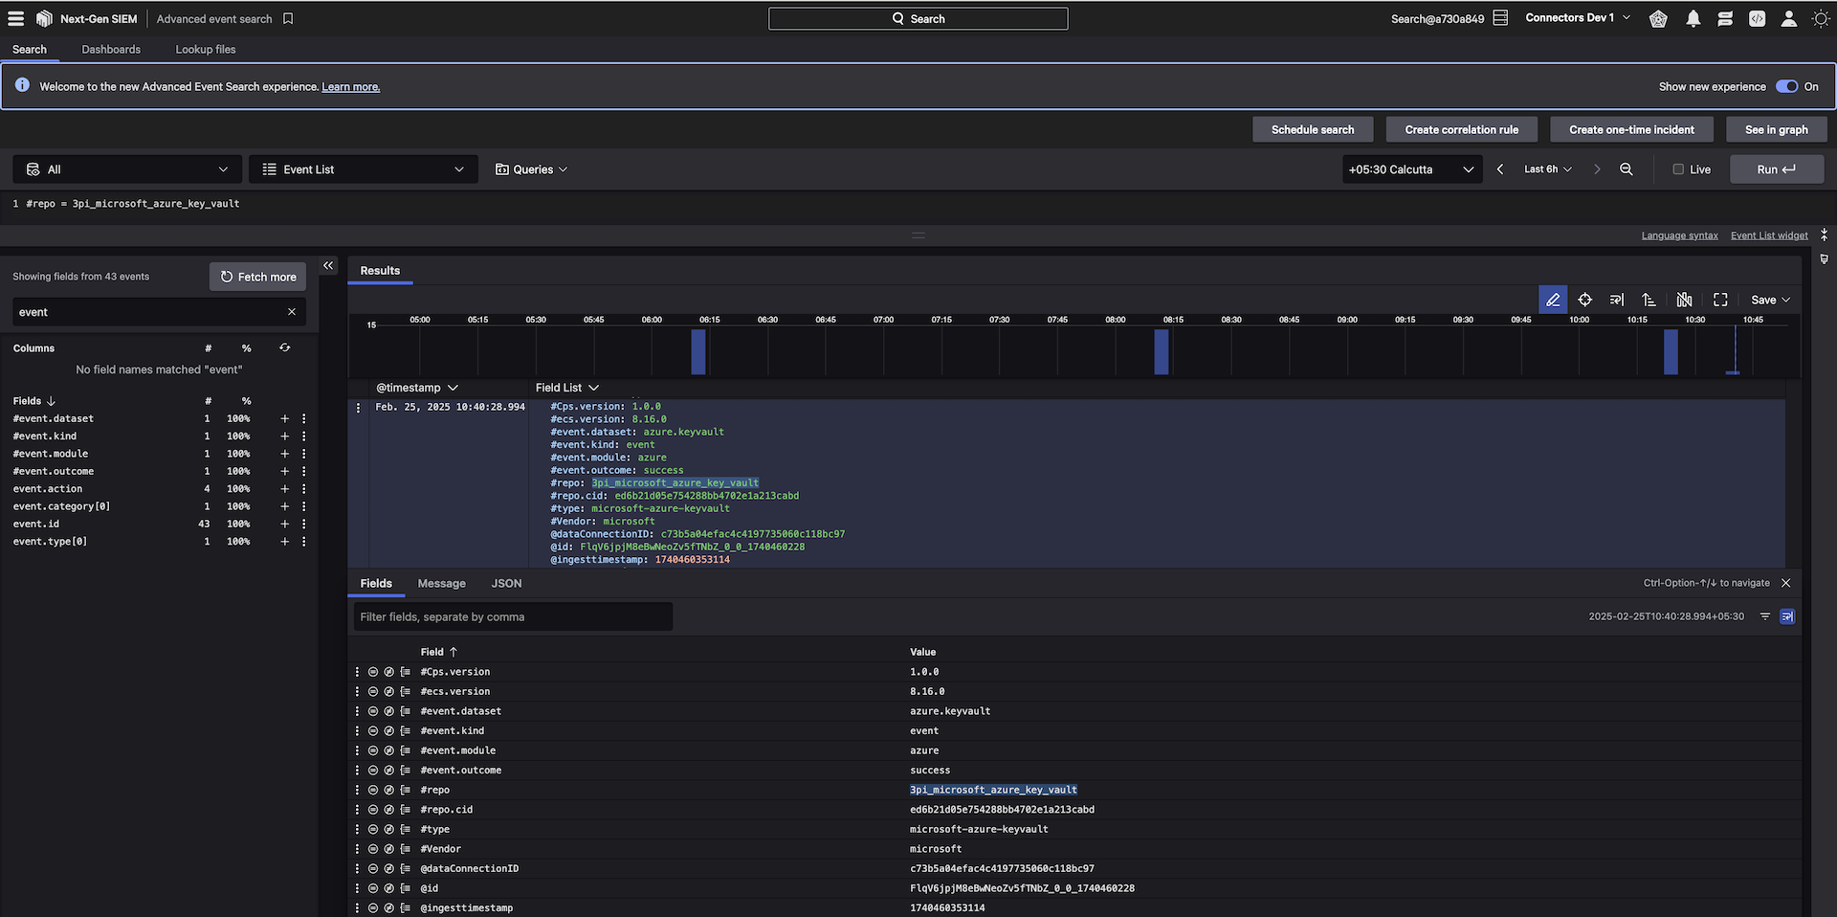Open the JSON tab in event details

(x=506, y=583)
